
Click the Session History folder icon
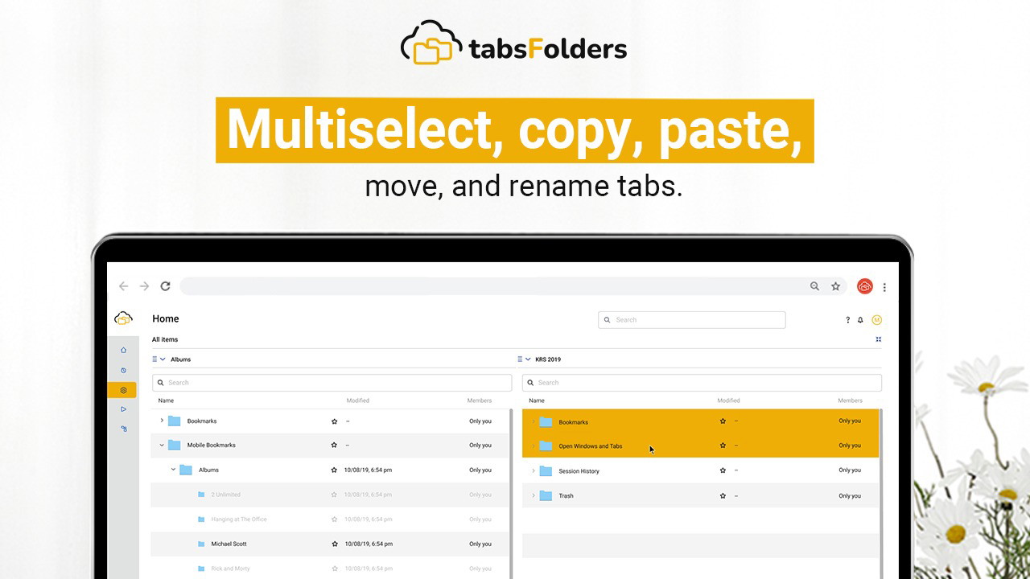[x=546, y=470]
